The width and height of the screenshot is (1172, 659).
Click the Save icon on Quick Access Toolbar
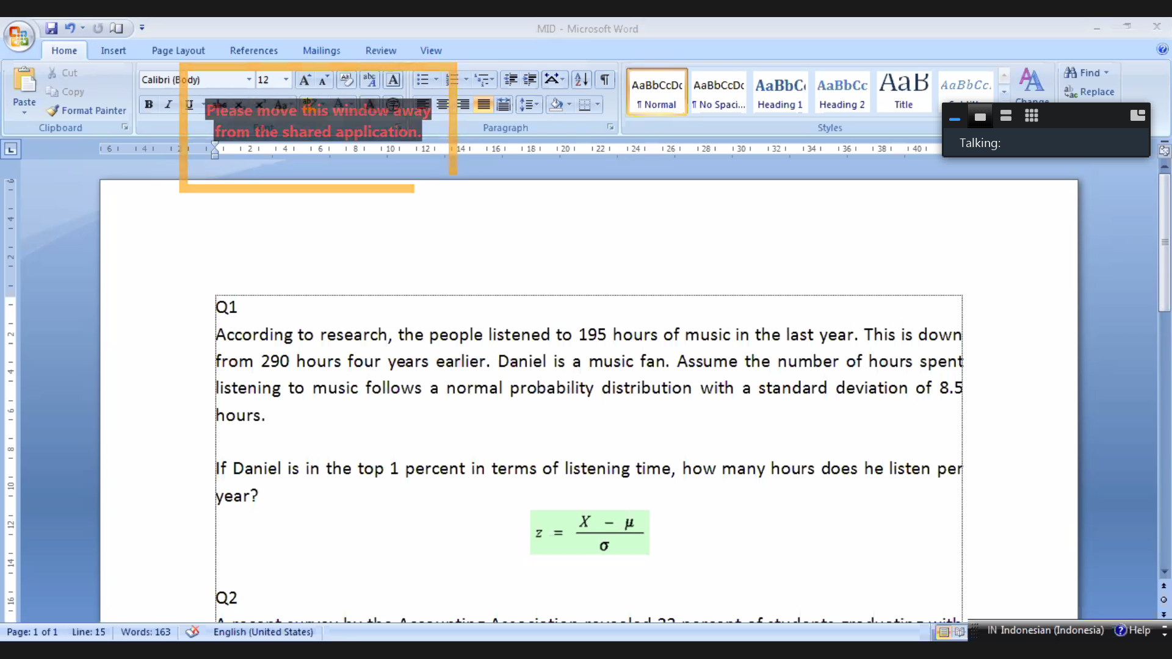point(52,27)
